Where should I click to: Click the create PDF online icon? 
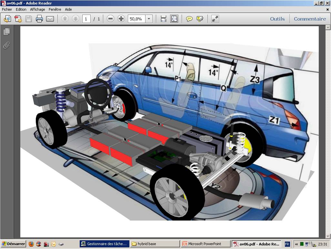pyautogui.click(x=18, y=19)
